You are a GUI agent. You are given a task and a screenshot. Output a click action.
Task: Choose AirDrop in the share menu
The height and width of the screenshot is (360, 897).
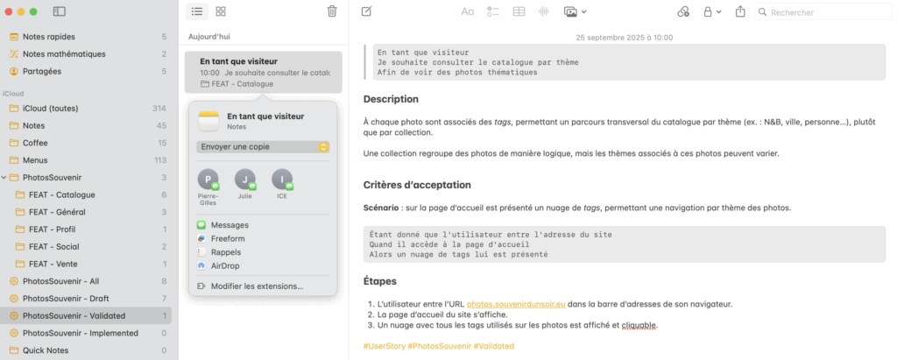[x=223, y=265]
